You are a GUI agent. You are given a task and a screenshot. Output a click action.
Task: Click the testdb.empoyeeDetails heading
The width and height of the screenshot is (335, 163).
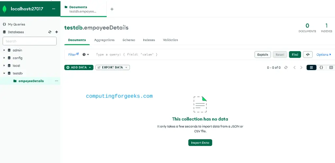(97, 28)
